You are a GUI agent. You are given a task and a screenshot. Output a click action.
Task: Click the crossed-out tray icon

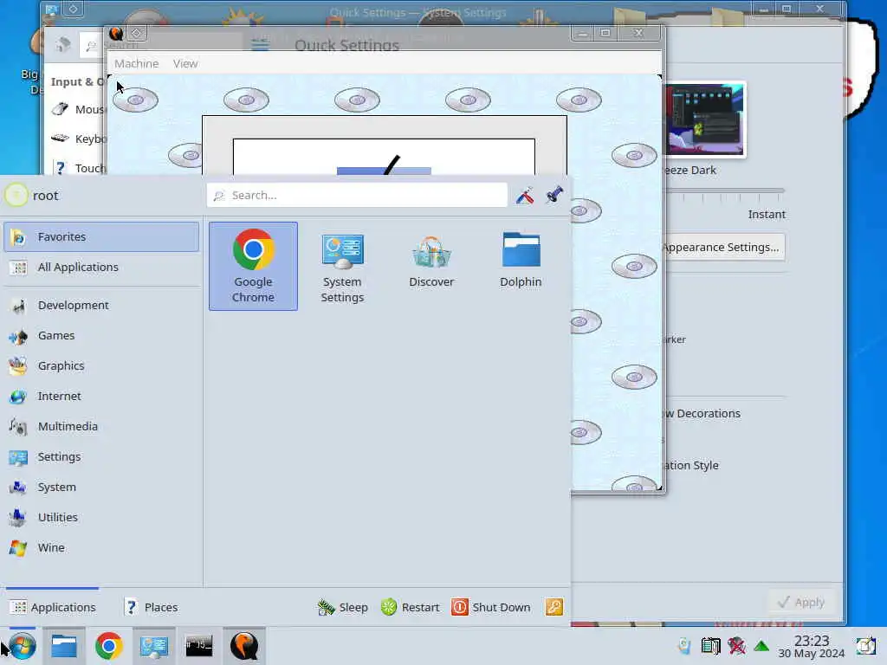(736, 646)
